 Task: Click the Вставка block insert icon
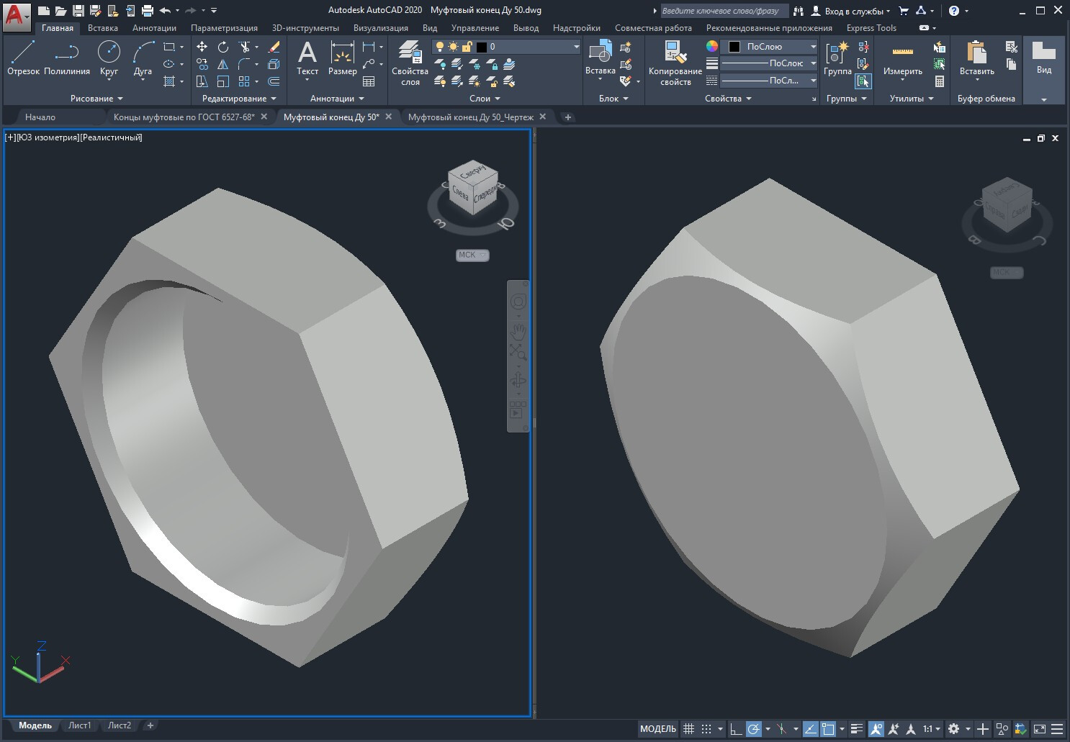[x=600, y=58]
